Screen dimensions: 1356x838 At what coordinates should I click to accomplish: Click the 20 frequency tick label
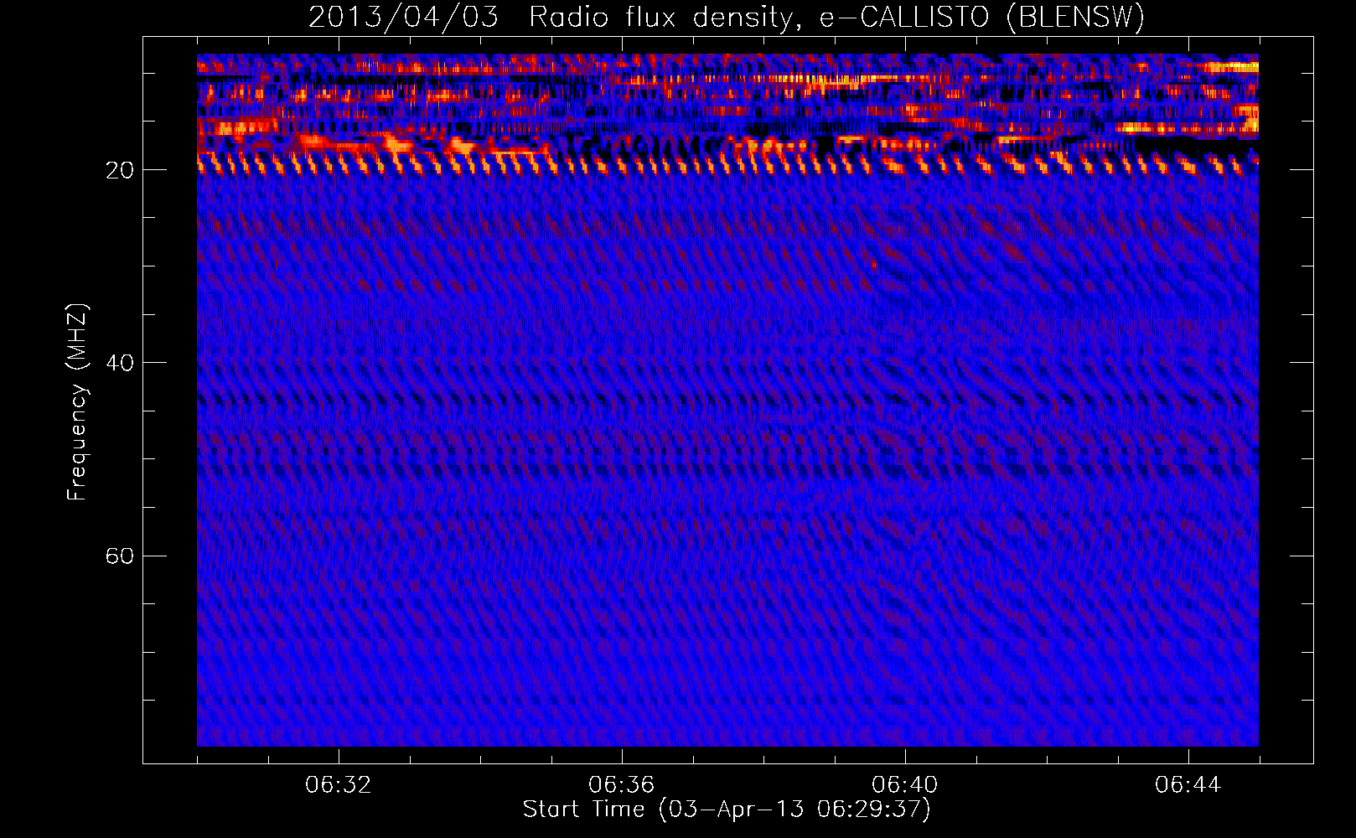coord(120,170)
